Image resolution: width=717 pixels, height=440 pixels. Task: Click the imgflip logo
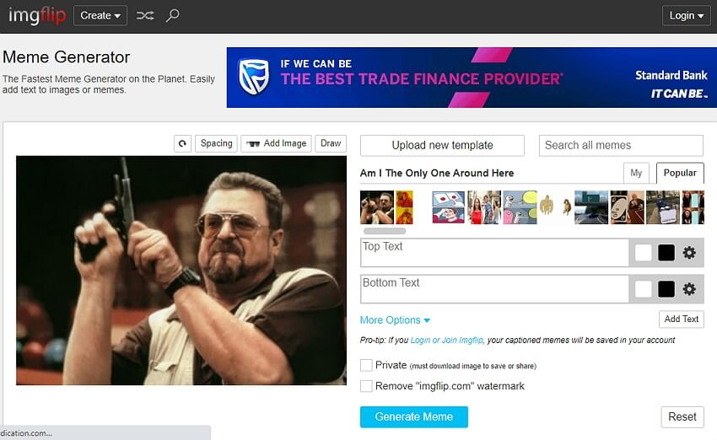coord(36,15)
